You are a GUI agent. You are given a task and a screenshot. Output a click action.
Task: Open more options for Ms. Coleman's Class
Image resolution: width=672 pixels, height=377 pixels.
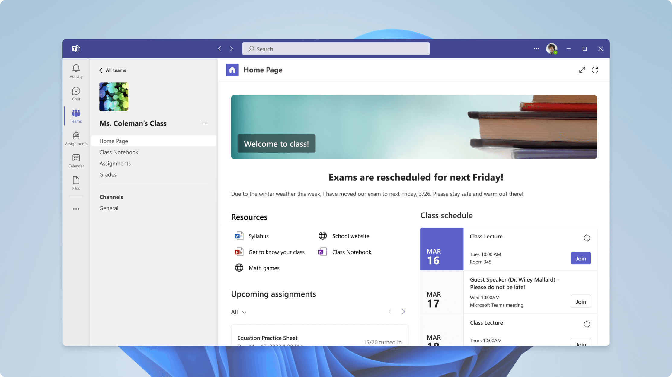point(205,123)
